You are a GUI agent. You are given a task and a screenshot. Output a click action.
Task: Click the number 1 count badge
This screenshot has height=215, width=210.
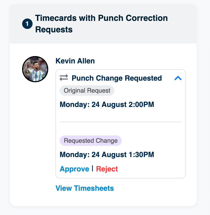pyautogui.click(x=27, y=24)
